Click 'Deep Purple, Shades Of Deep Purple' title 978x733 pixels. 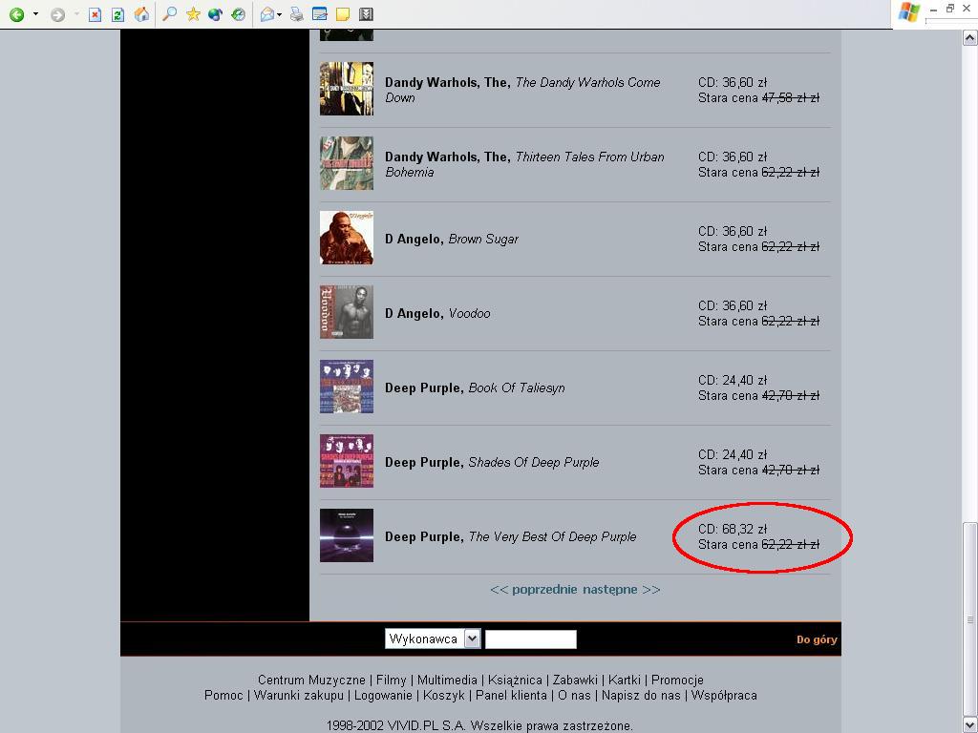[x=492, y=463]
